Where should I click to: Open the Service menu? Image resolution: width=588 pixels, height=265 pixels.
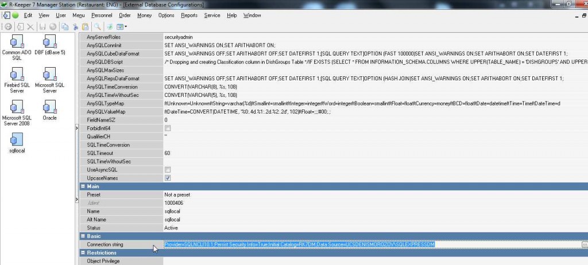click(212, 15)
